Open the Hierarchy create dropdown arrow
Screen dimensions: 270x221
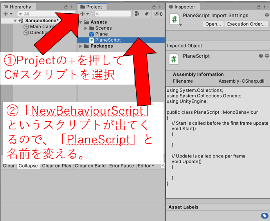pos(11,14)
